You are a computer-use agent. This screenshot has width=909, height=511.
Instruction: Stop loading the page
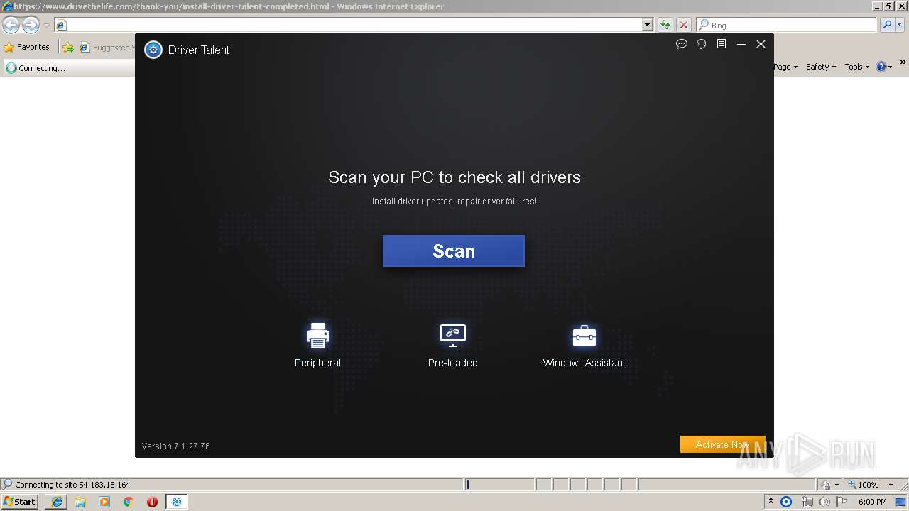(x=683, y=25)
